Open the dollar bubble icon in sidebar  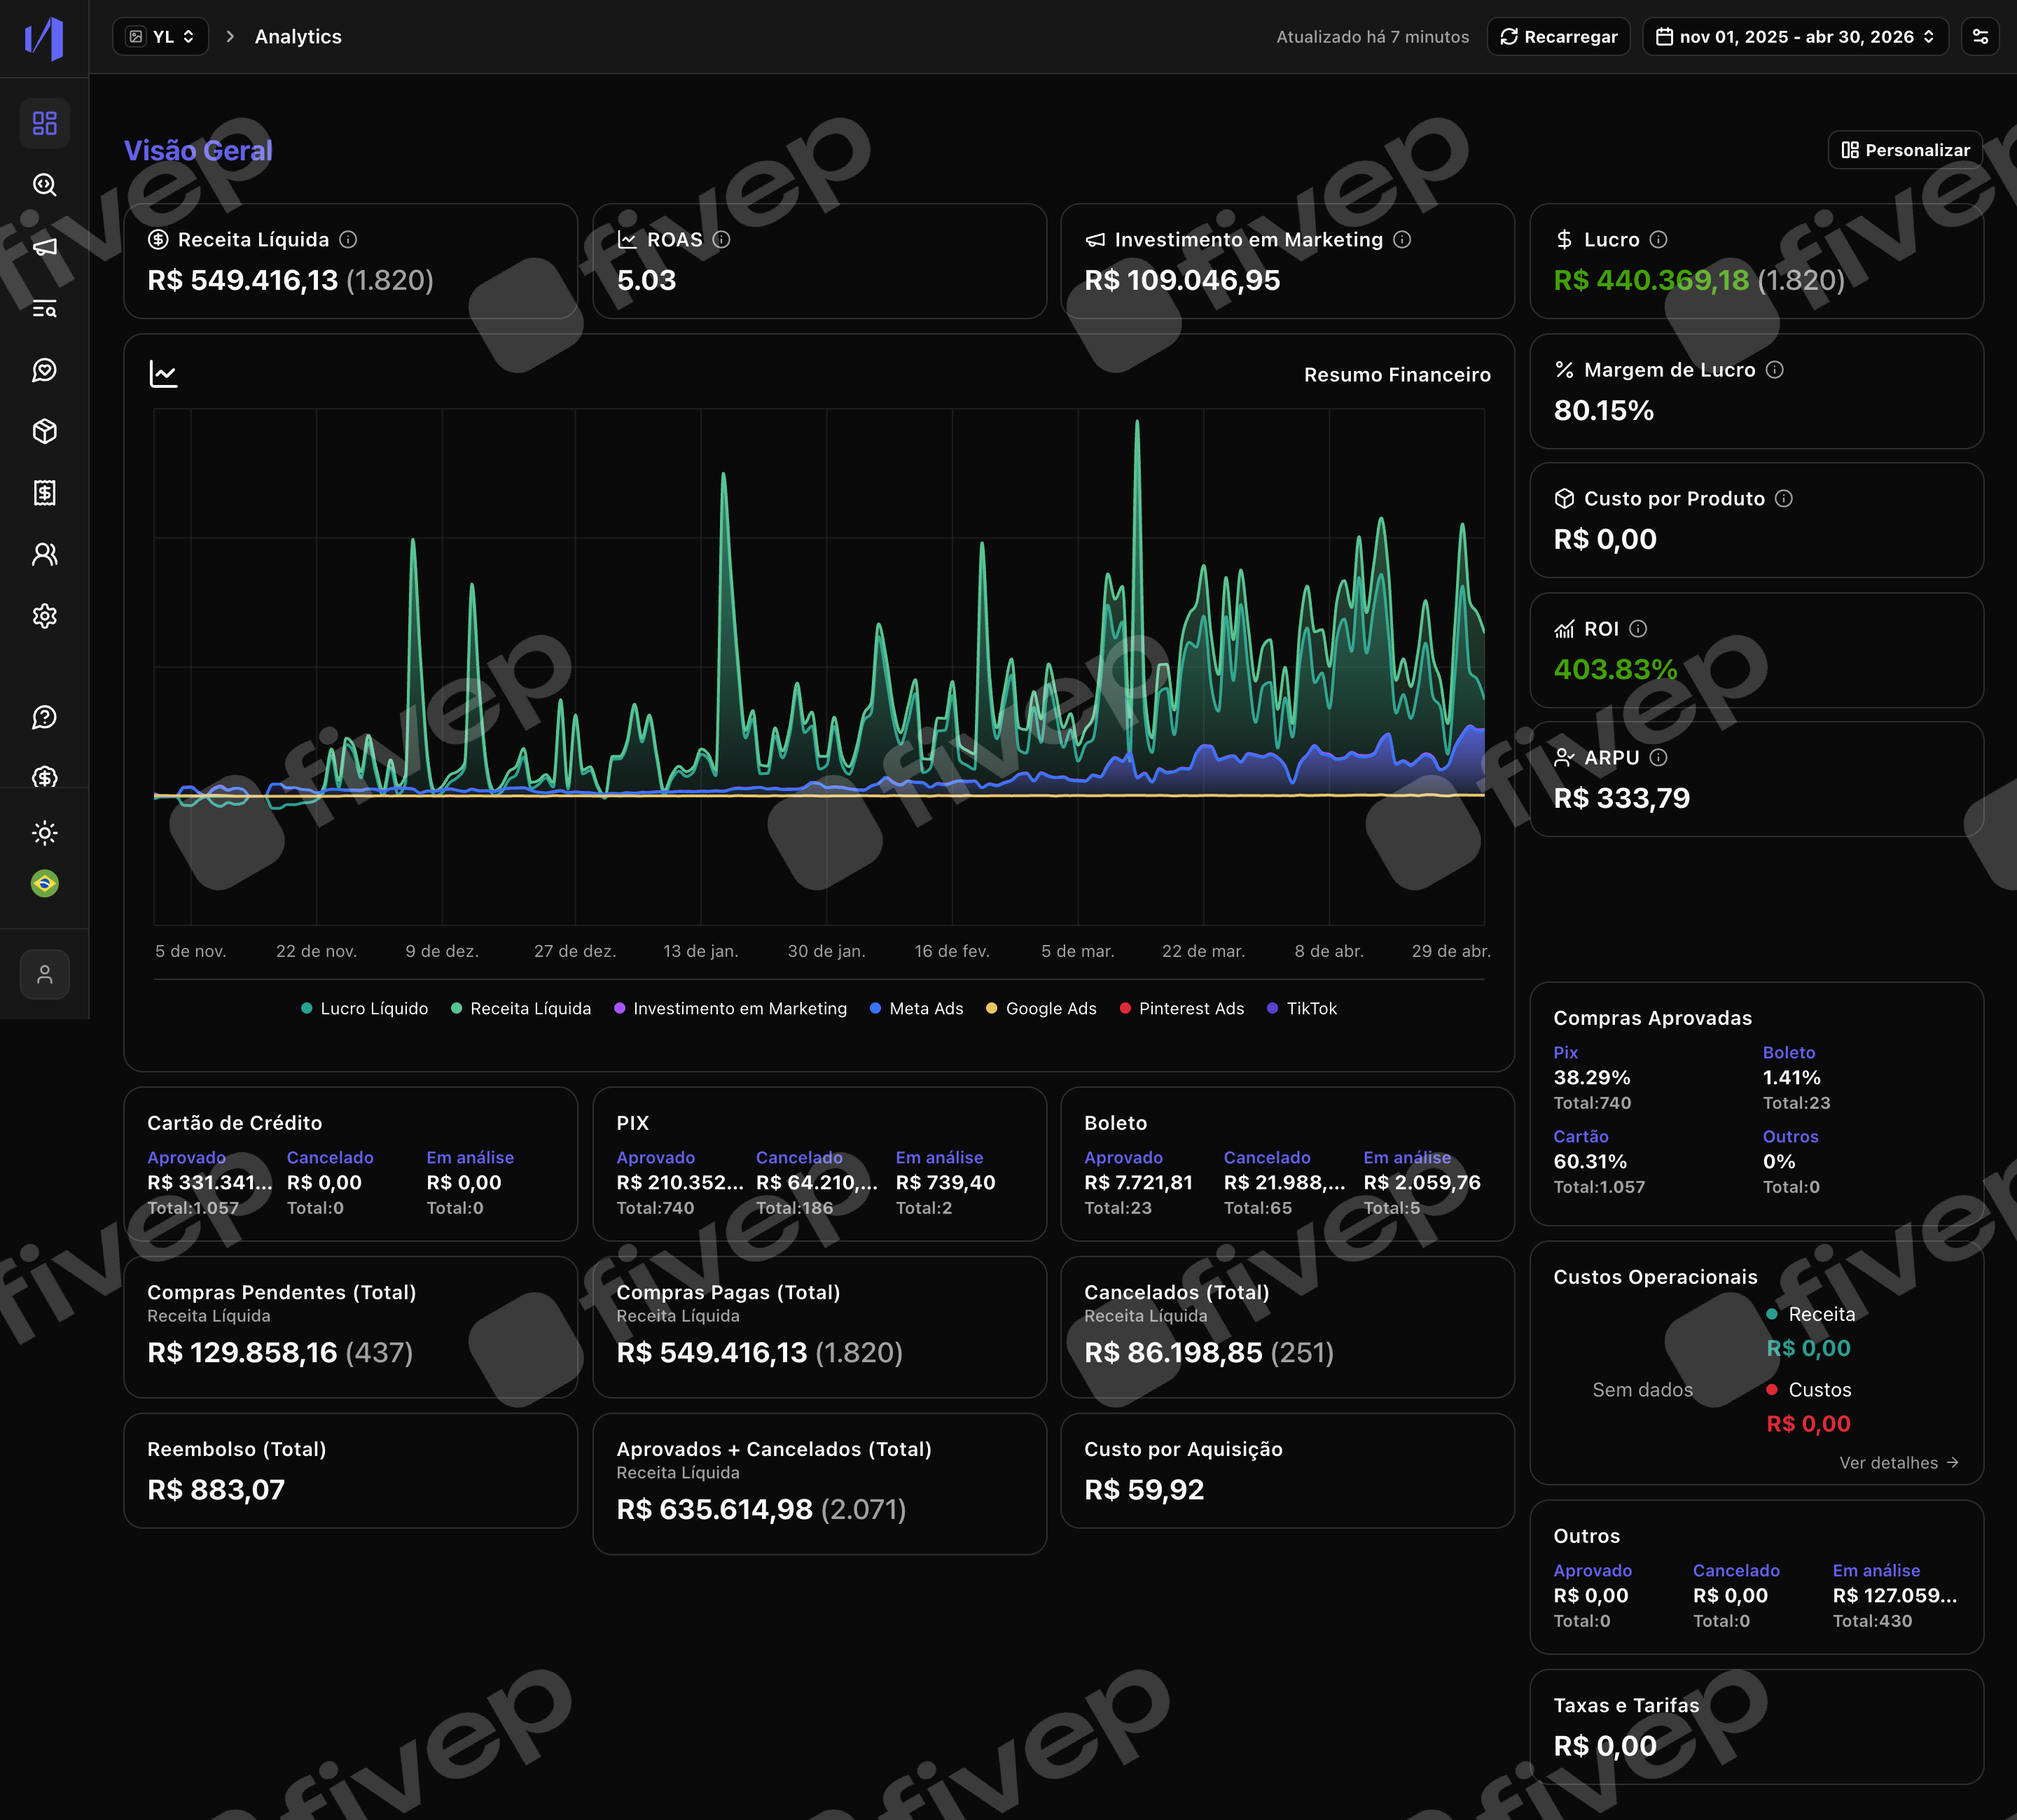(45, 777)
